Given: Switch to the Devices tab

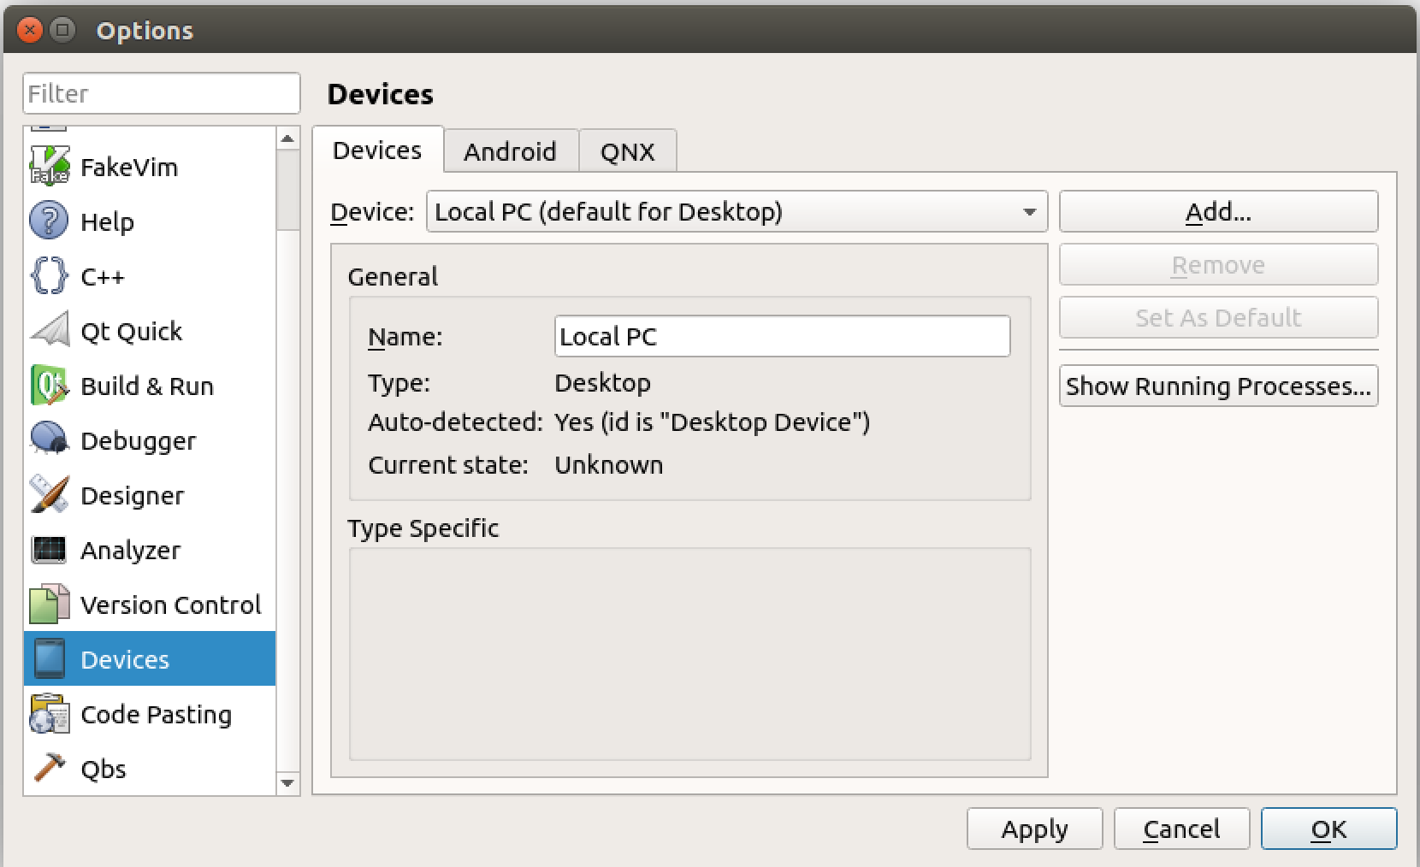Looking at the screenshot, I should (x=377, y=150).
